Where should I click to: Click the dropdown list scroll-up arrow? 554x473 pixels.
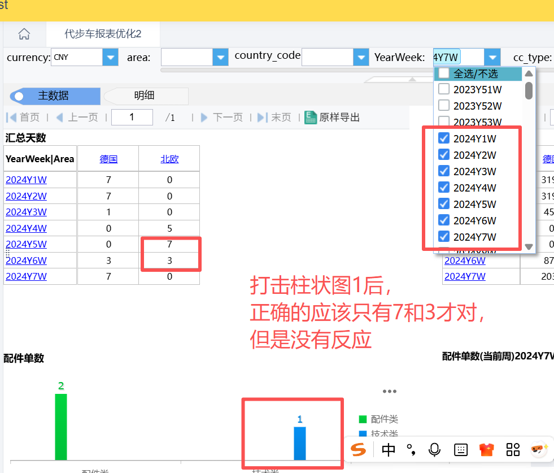point(529,73)
